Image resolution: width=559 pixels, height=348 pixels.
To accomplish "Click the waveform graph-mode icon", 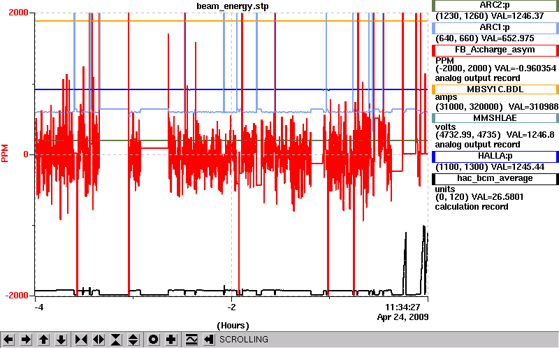I will (191, 340).
